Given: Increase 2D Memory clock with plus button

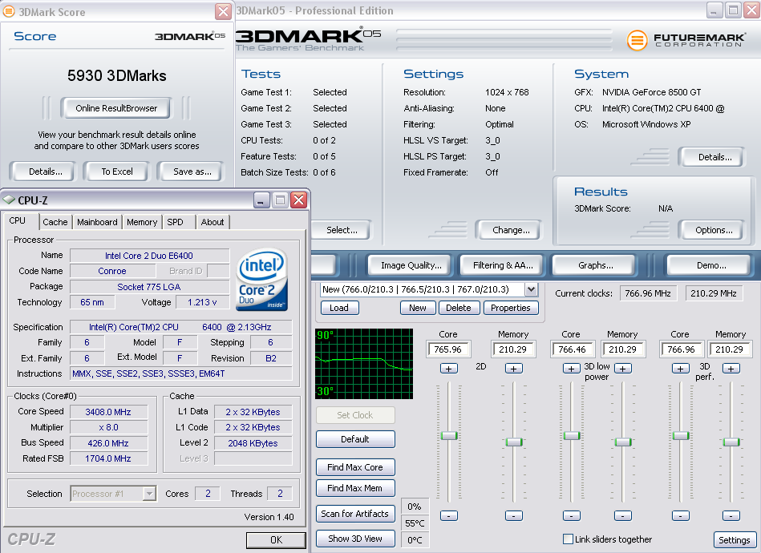Looking at the screenshot, I should click(513, 369).
